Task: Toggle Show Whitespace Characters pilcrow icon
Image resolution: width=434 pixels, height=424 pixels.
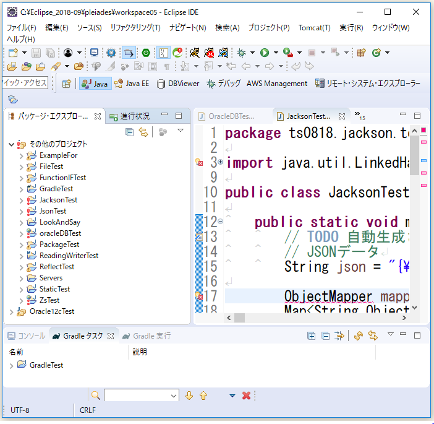Action: tap(167, 67)
